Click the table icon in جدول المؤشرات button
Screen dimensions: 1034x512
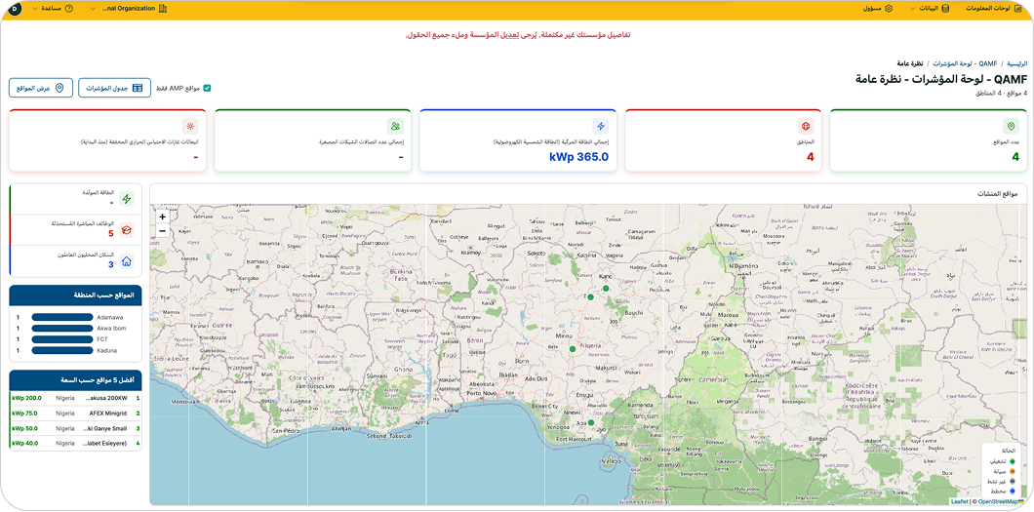pyautogui.click(x=138, y=88)
